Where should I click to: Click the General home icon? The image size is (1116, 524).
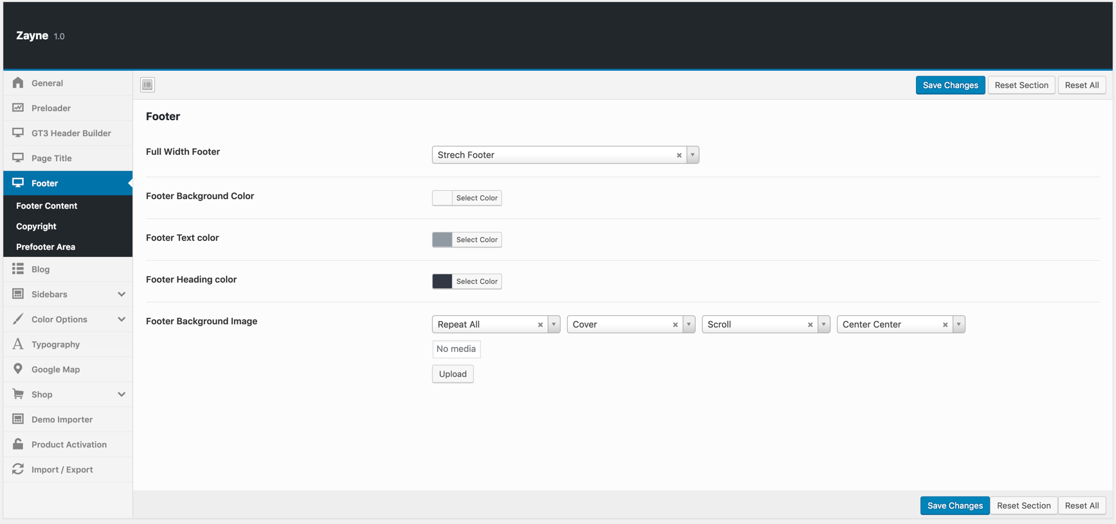[18, 83]
